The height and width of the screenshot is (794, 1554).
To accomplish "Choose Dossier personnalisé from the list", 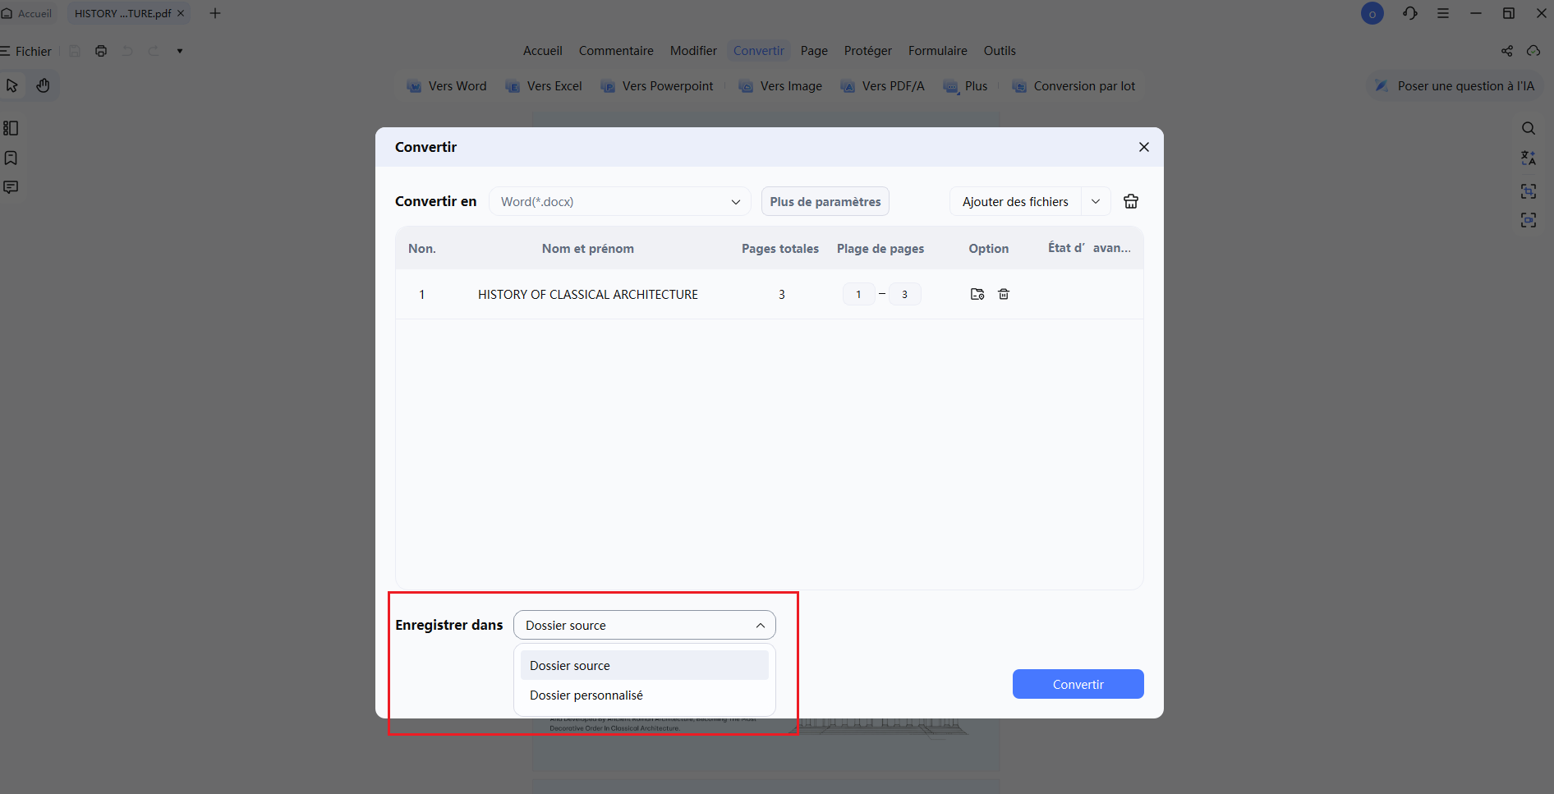I will click(x=645, y=695).
